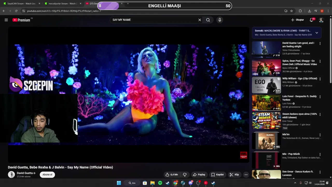Viewport: 332px width, 187px height.
Task: Save the video with the Kaydet button
Action: coord(217,175)
